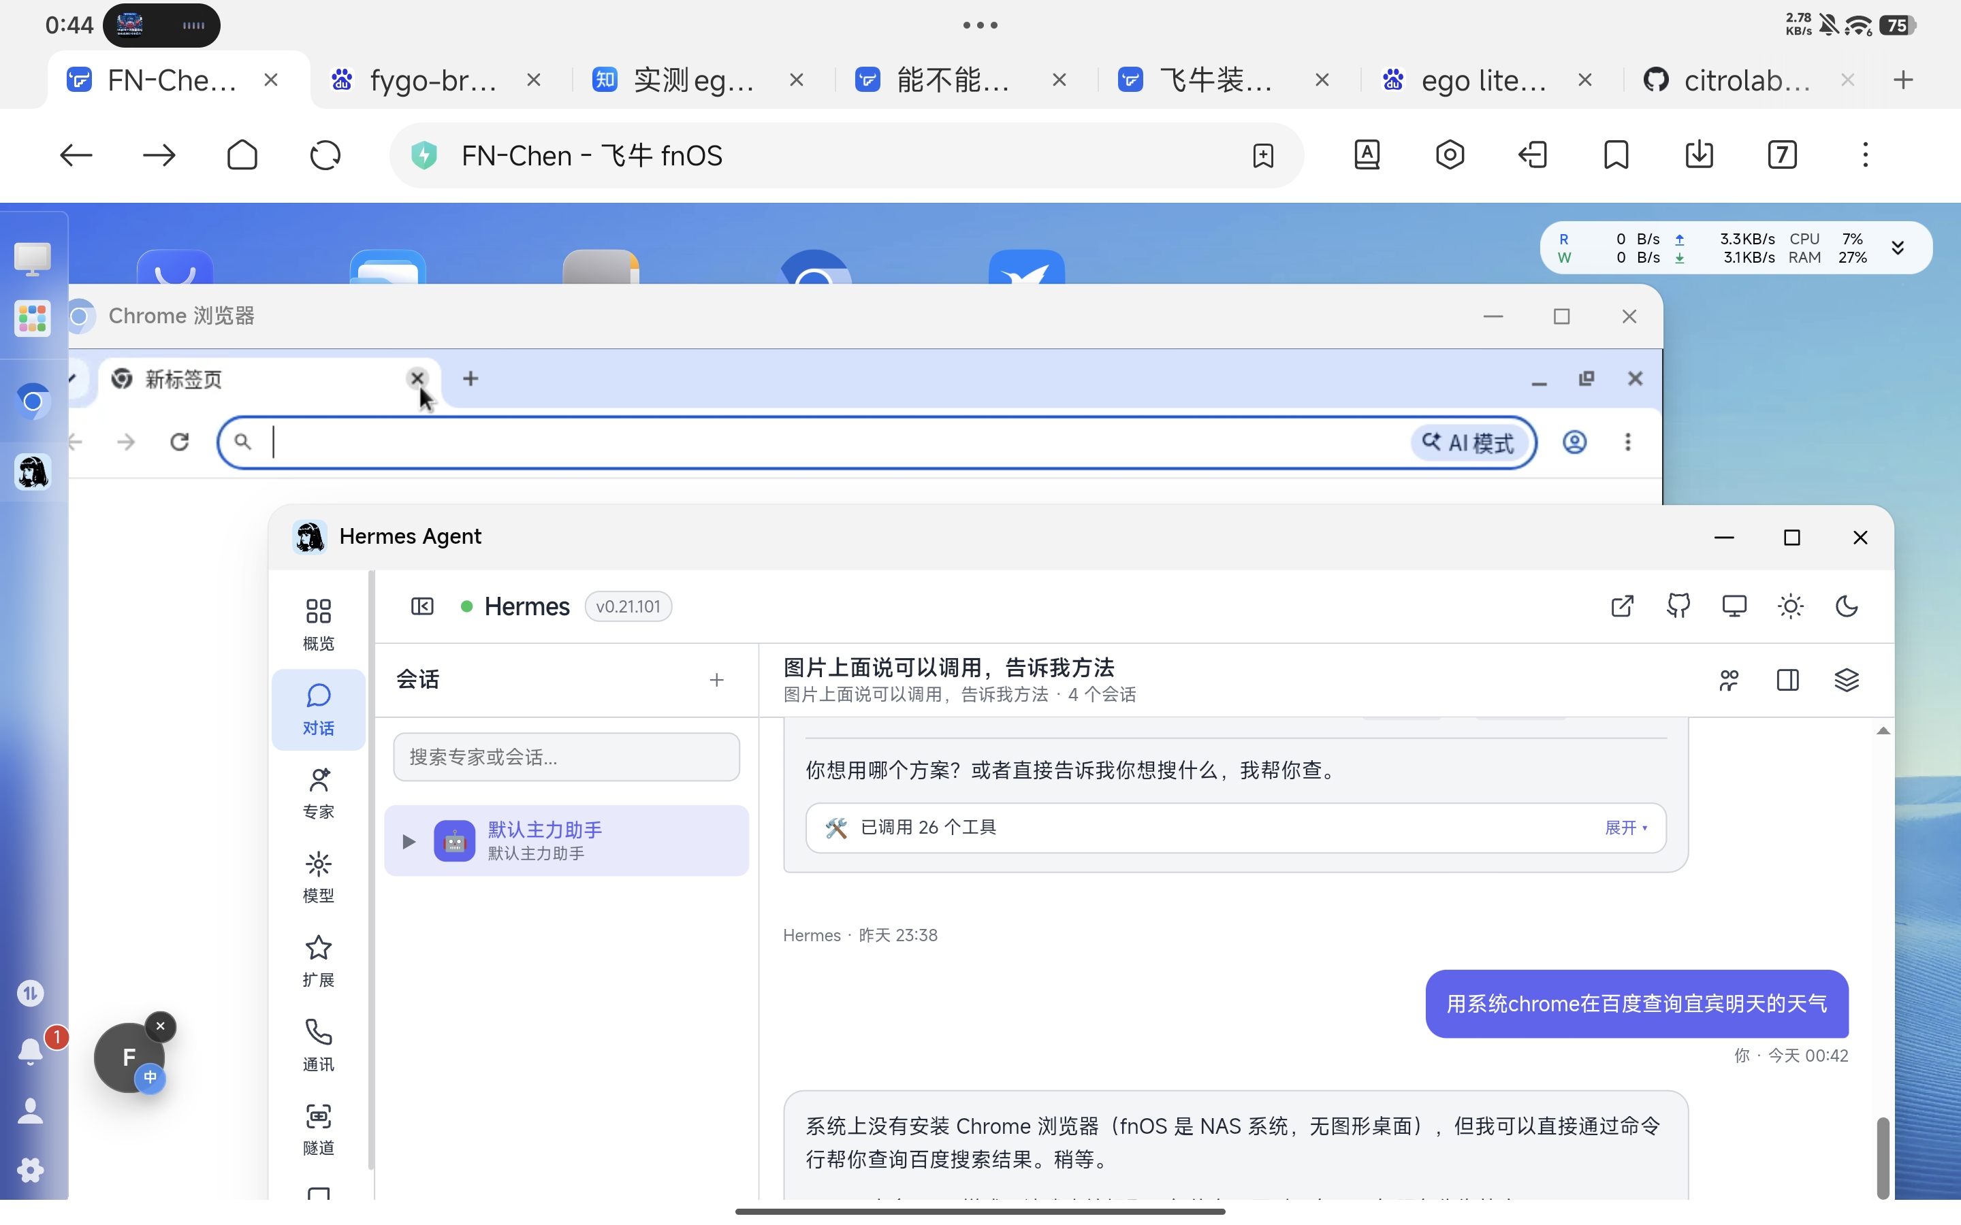This screenshot has width=1961, height=1225.
Task: Open the fnOS app launcher grid icon
Action: [33, 318]
